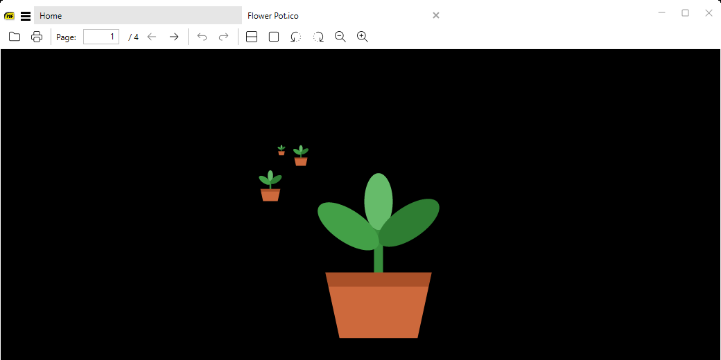Rotate the page clockwise

click(x=318, y=37)
